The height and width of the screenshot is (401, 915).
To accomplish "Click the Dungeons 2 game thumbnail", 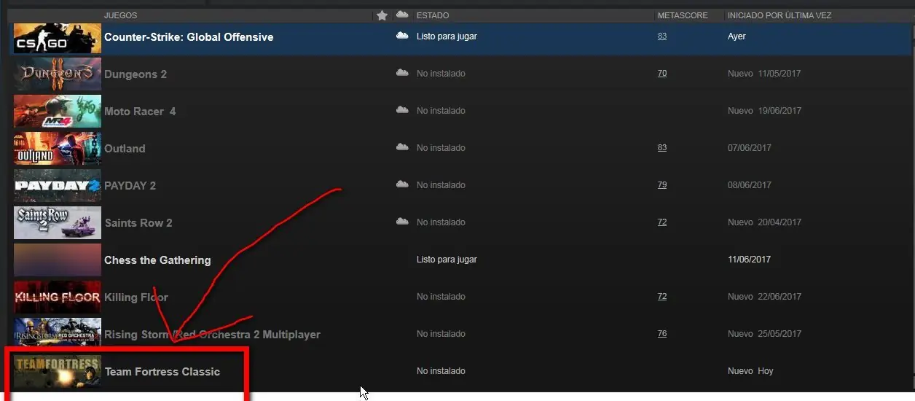I will [58, 74].
